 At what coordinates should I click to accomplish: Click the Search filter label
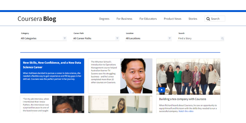(x=181, y=33)
